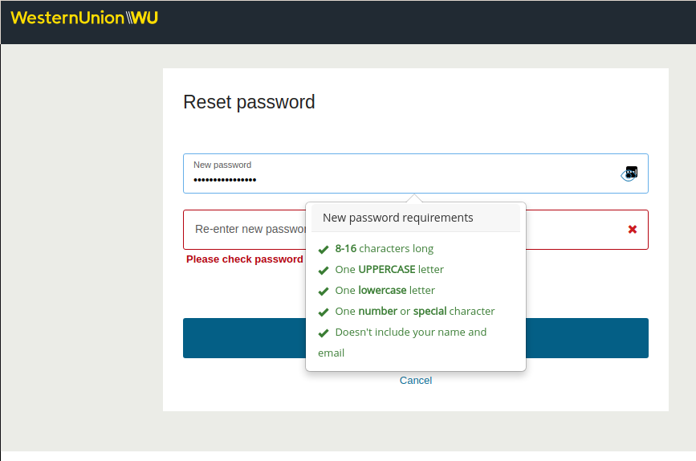Click green checkmark beside 'One UPPERCASE letter'
Viewport: 696px width, 461px height.
point(324,271)
